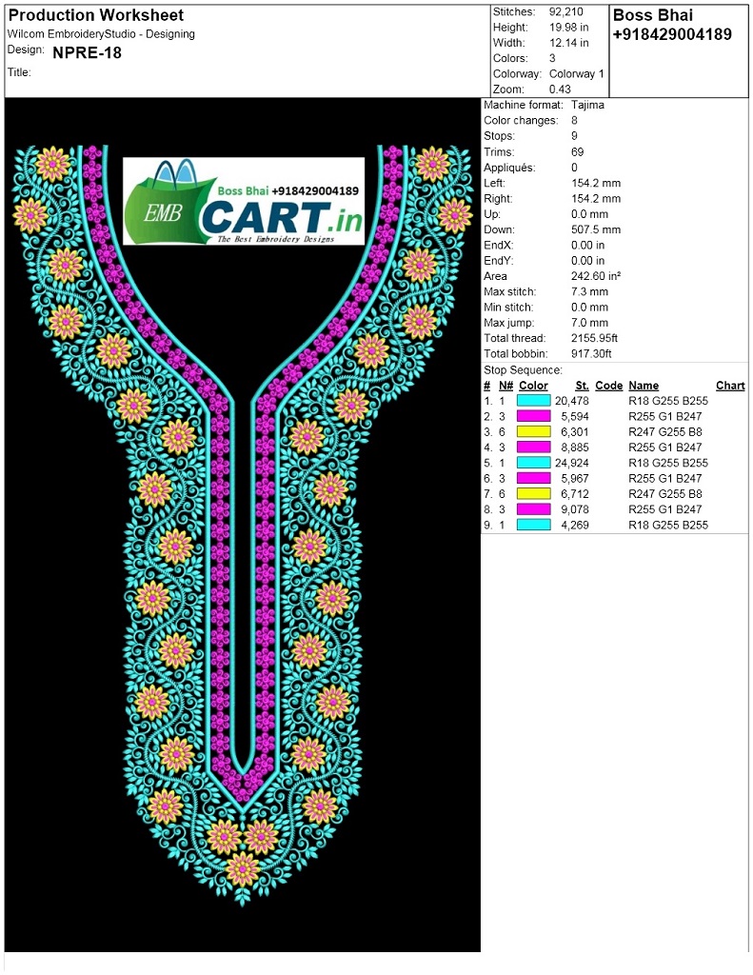Click the 'Title:' label

coord(19,72)
